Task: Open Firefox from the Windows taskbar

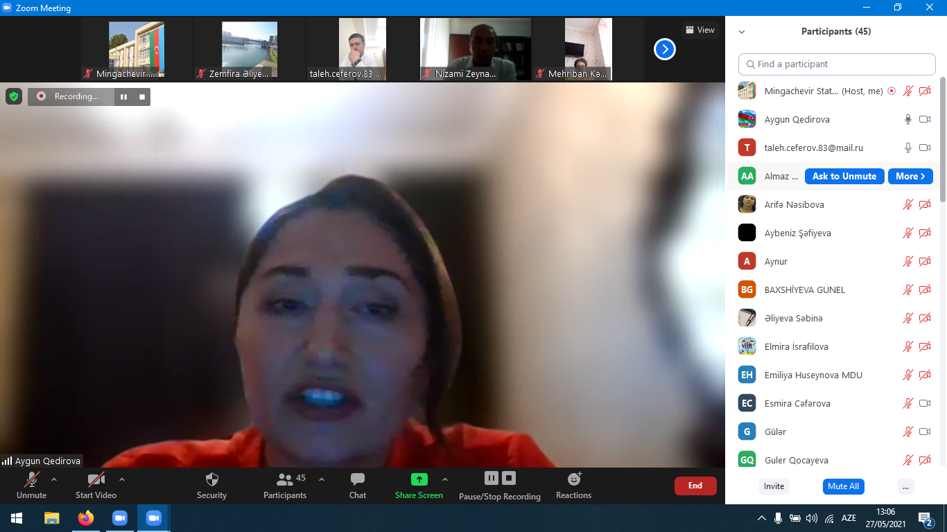Action: tap(86, 518)
